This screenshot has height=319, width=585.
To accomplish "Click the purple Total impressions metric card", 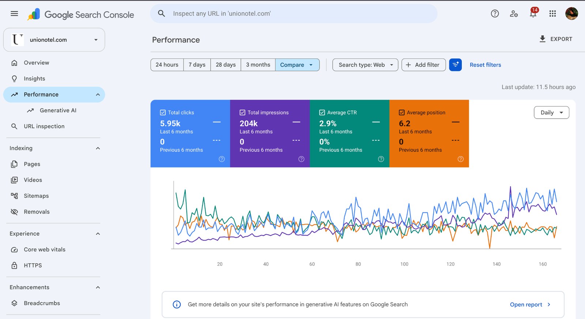I will (x=270, y=134).
